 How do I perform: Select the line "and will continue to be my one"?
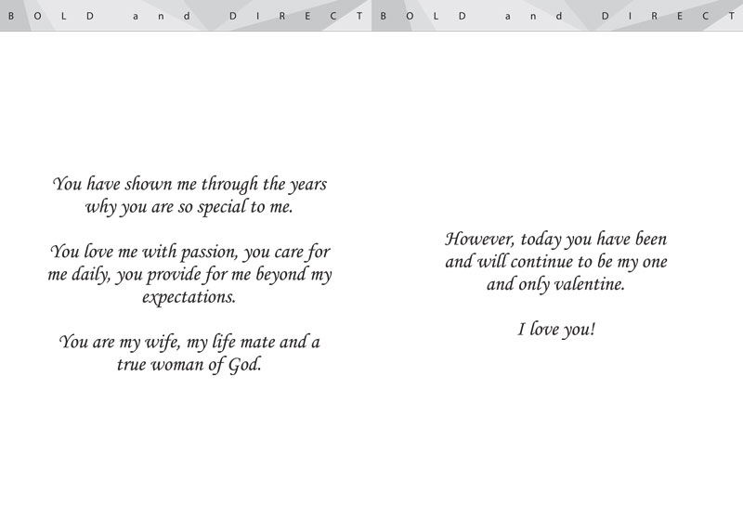tap(555, 262)
